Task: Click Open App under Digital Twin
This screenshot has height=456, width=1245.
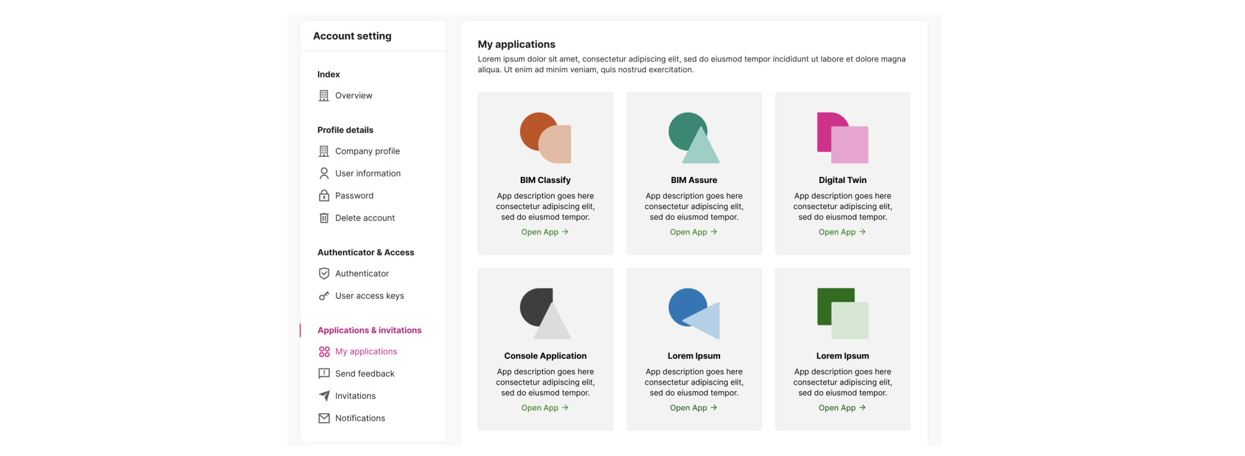Action: [842, 232]
